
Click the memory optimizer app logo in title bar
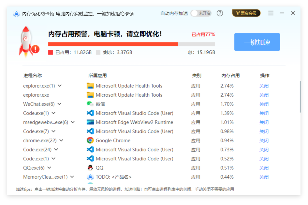[x=16, y=14]
